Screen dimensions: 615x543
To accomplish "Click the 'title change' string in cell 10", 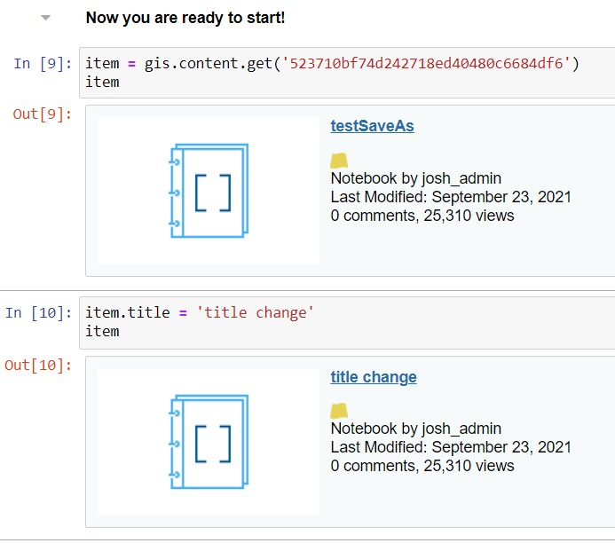I will click(256, 313).
